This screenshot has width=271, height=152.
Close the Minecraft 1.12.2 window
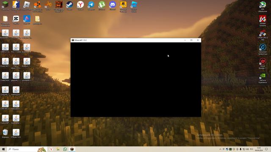click(x=198, y=40)
